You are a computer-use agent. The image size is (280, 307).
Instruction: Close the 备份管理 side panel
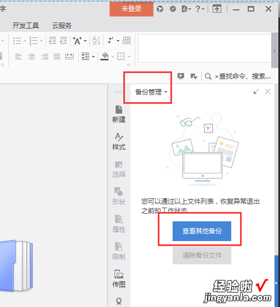point(267,91)
